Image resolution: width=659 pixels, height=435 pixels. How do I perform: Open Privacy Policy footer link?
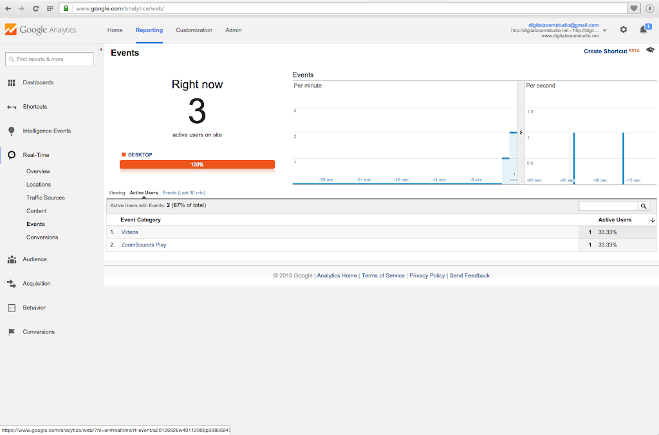point(427,275)
